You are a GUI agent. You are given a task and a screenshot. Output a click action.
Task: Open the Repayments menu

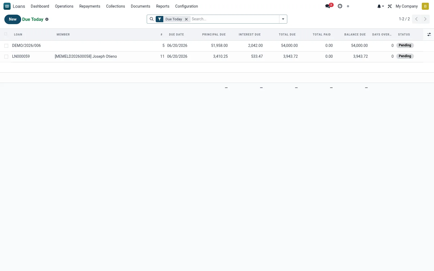[x=90, y=6]
